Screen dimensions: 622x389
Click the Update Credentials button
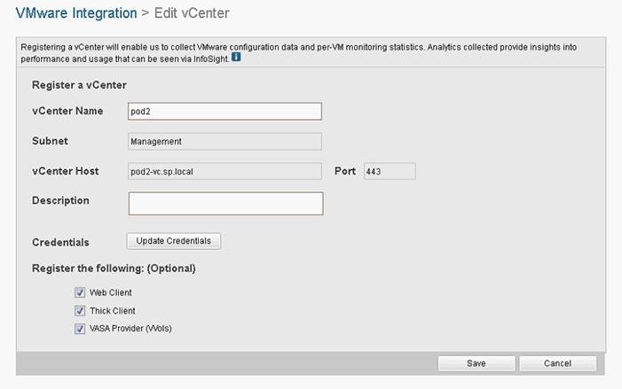(174, 241)
